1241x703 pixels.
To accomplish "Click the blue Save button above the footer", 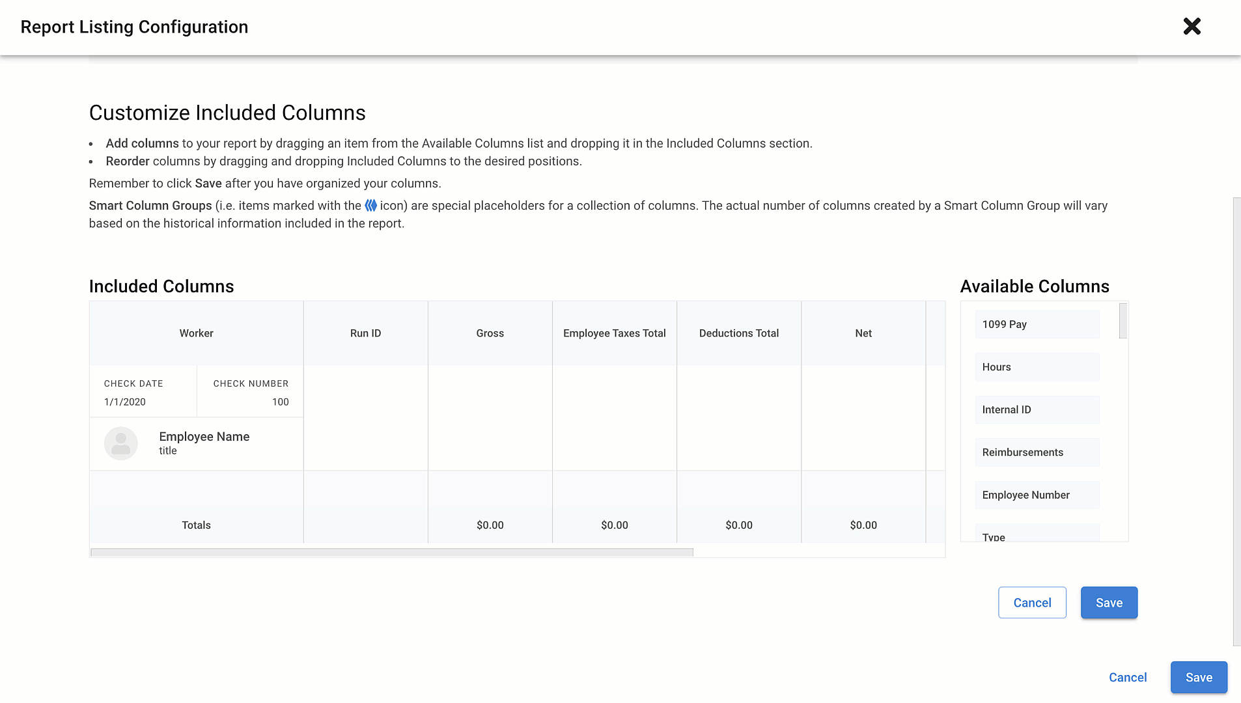I will (1108, 602).
